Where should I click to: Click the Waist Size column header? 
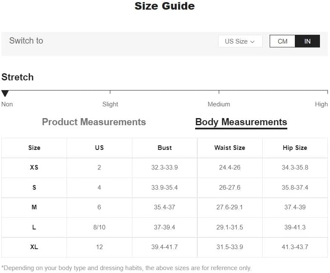(229, 148)
